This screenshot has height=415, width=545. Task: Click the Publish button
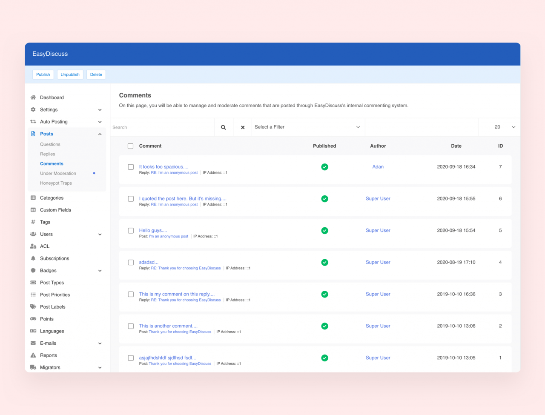click(43, 74)
